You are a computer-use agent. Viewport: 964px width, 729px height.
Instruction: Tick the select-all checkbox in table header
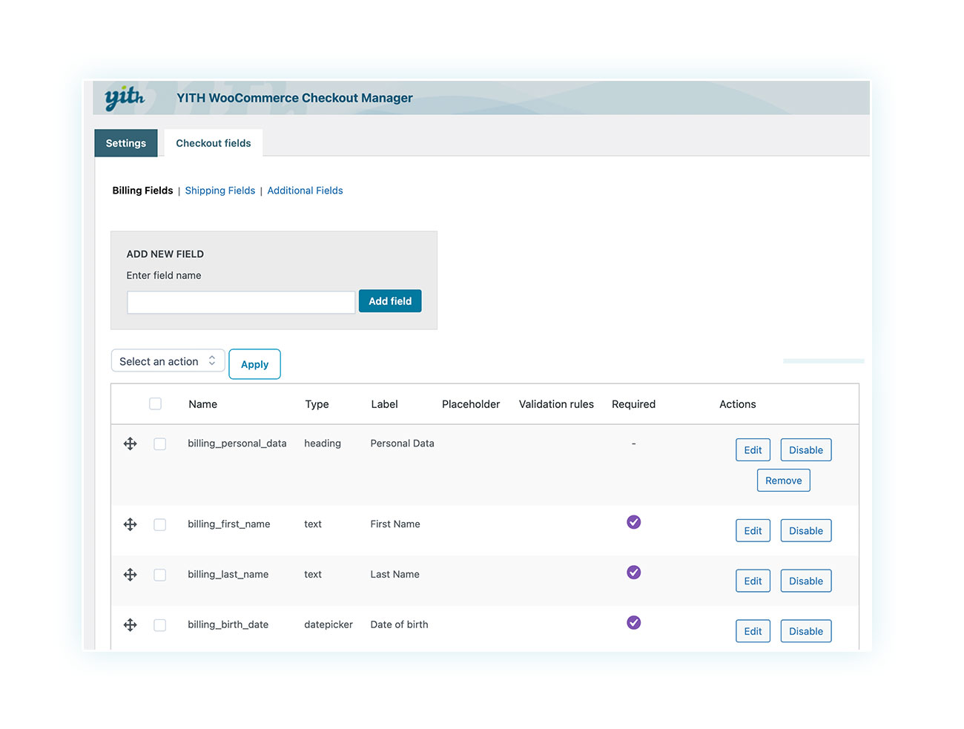(155, 404)
